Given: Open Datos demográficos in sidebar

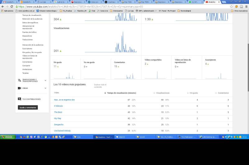Looking at the screenshot, I should coord(30,23).
